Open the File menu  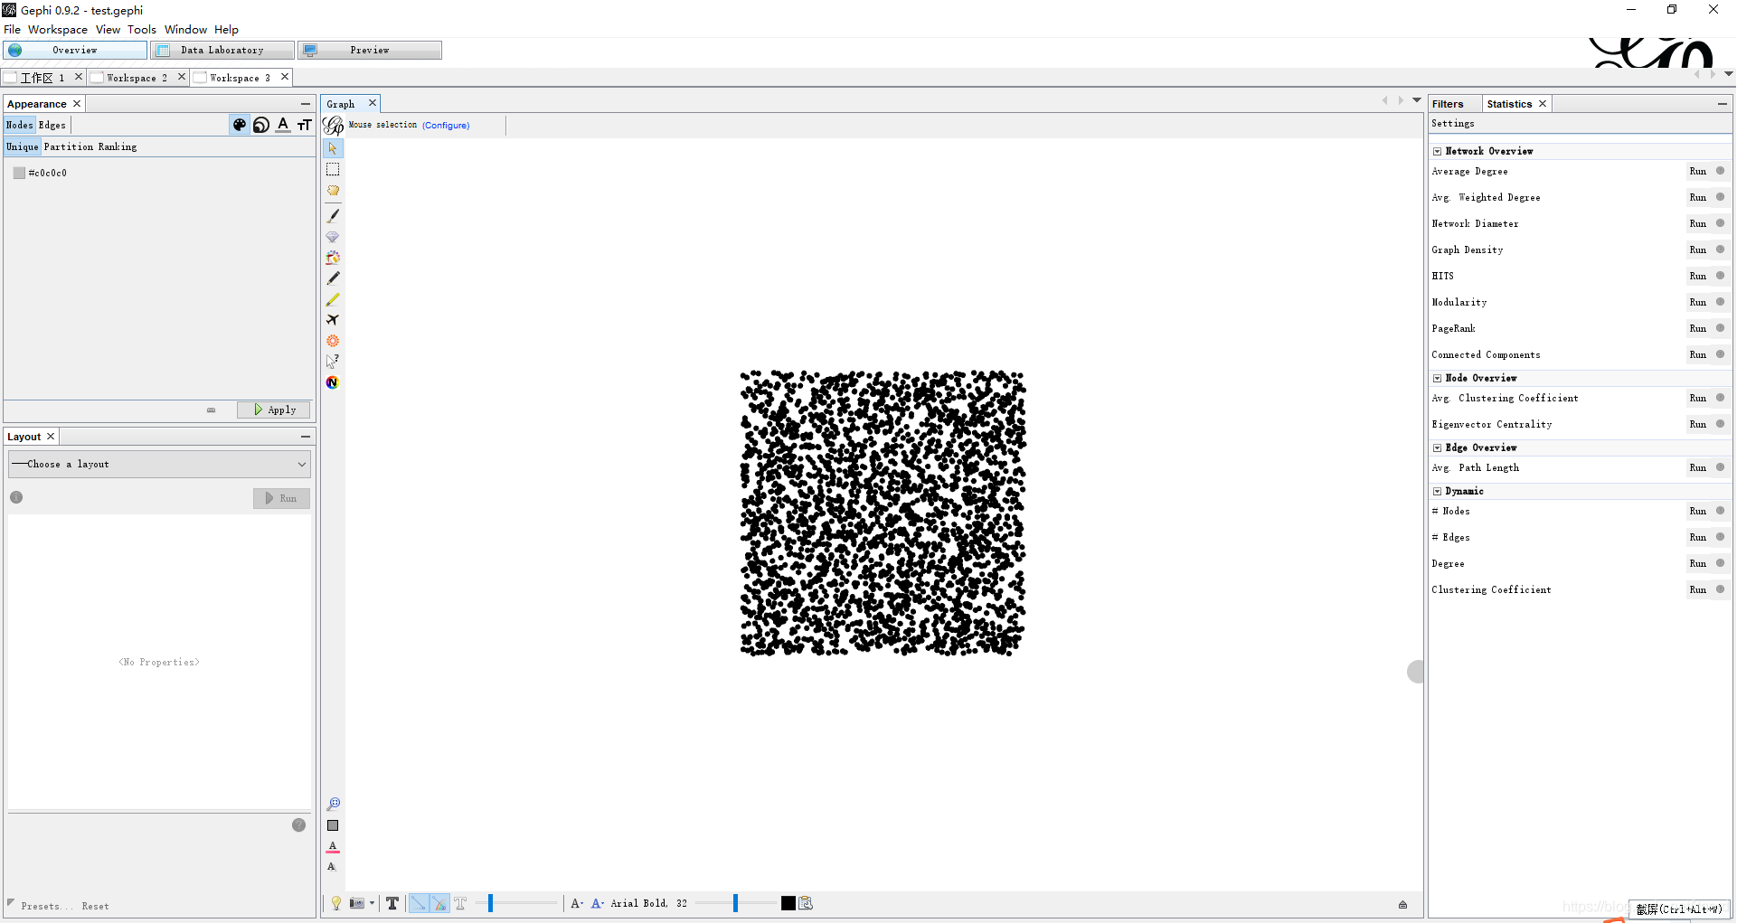point(12,30)
